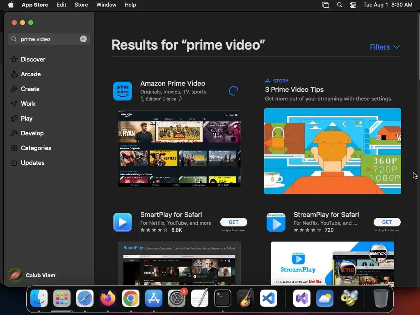Open the Weather app in Dock
The image size is (420, 315).
(325, 298)
